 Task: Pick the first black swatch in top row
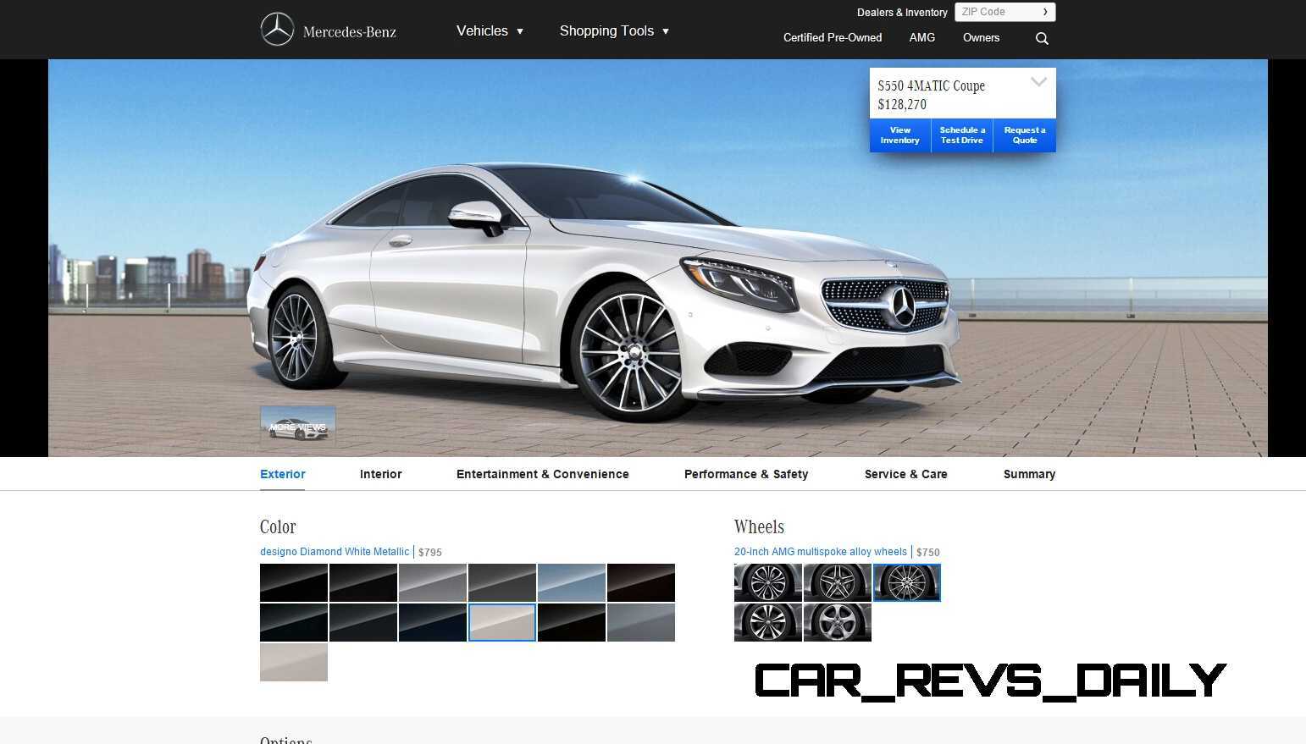[x=294, y=583]
